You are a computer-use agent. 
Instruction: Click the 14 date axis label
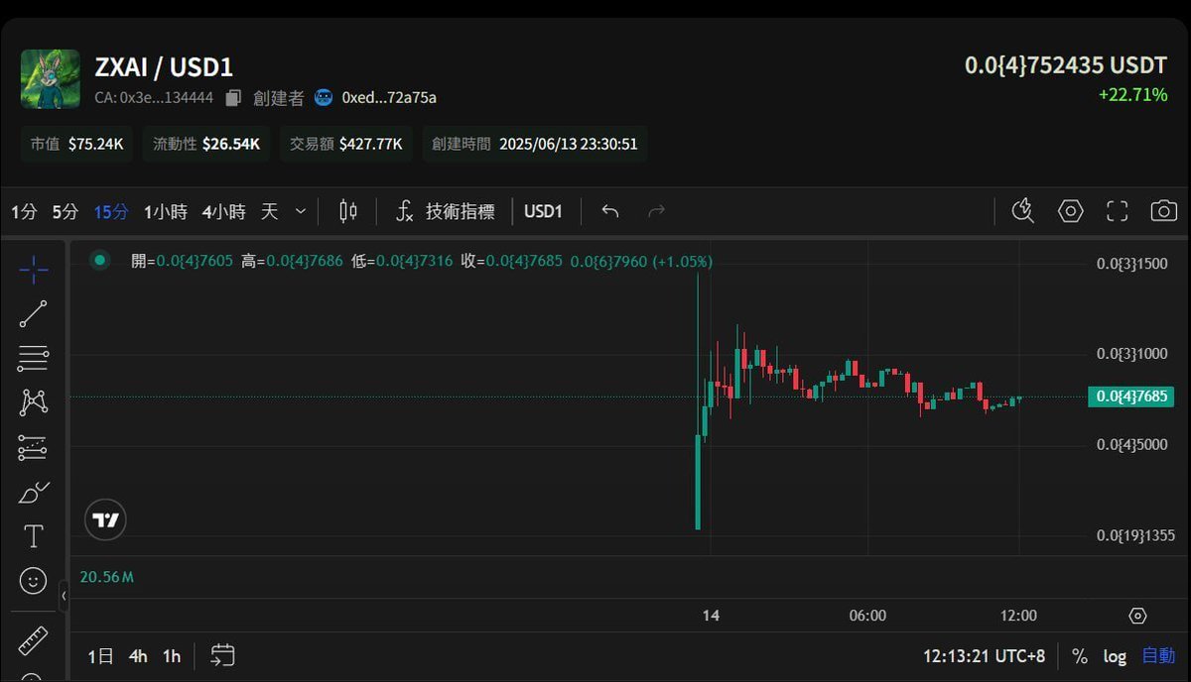tap(711, 616)
